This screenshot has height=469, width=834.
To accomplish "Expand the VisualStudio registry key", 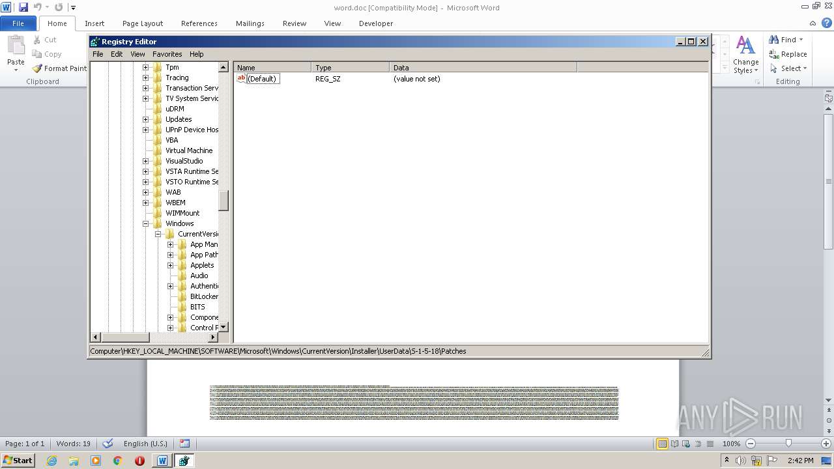I will click(145, 161).
